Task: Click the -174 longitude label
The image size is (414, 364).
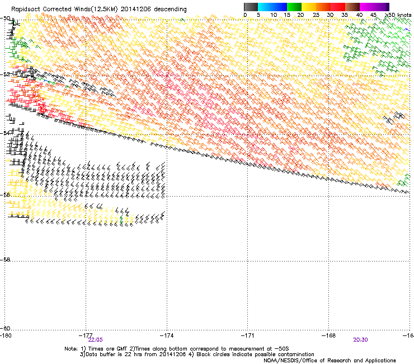Action: (x=167, y=335)
